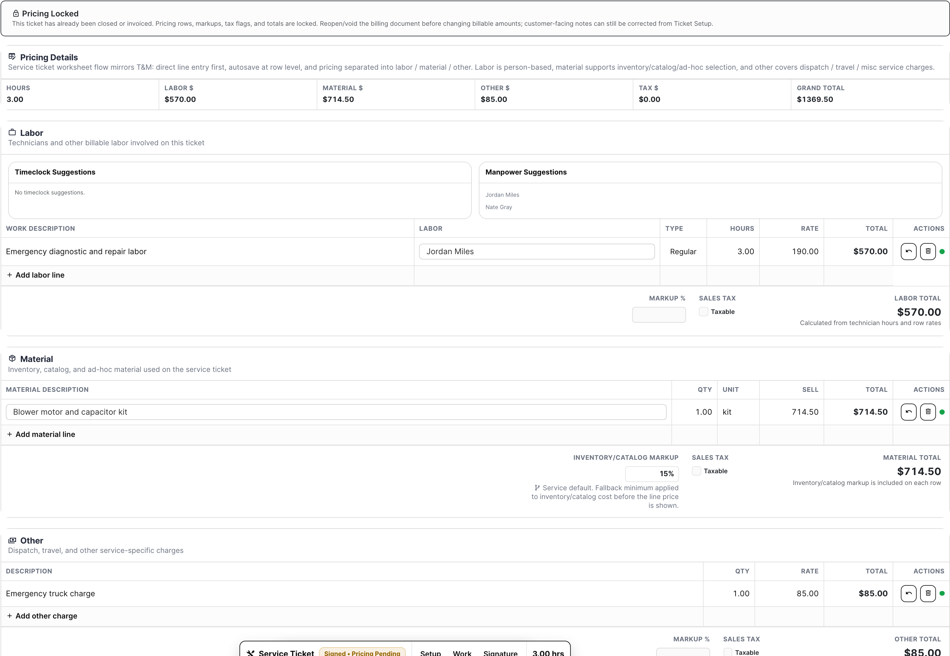Click the Emergency truck charge description
The height and width of the screenshot is (656, 950).
point(50,594)
